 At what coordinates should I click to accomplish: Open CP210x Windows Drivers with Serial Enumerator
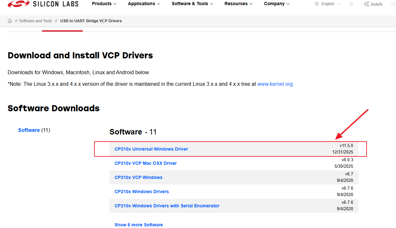point(167,206)
